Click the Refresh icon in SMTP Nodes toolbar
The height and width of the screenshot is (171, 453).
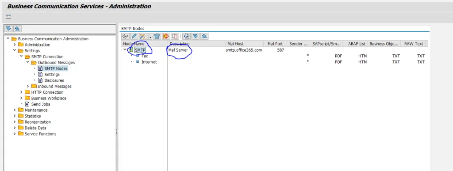click(x=186, y=36)
